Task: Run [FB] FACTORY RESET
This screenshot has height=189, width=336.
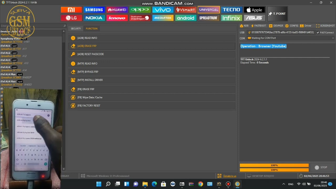Action: click(152, 106)
